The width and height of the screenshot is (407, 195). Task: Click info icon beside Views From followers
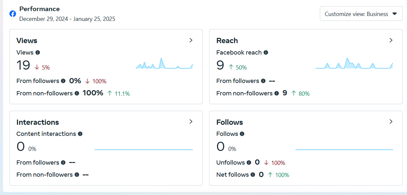[63, 81]
